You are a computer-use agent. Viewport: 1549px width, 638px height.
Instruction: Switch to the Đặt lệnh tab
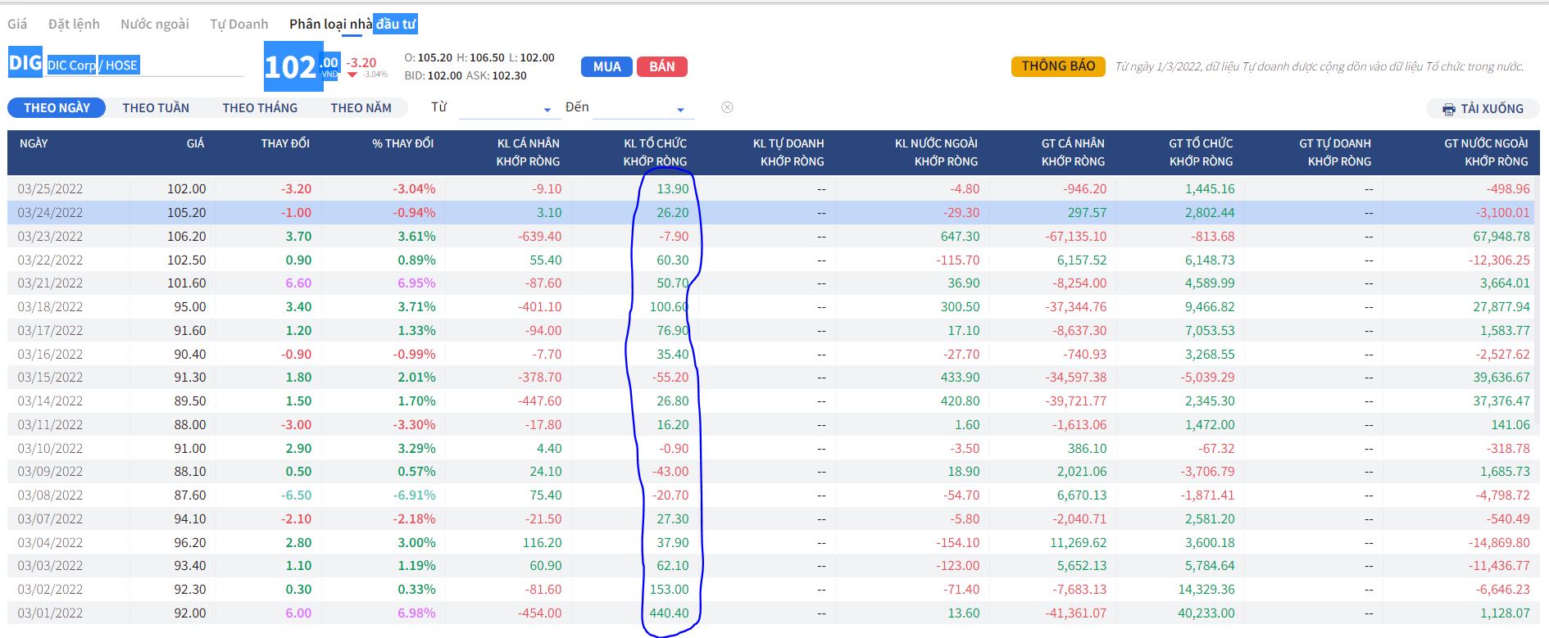(x=74, y=24)
